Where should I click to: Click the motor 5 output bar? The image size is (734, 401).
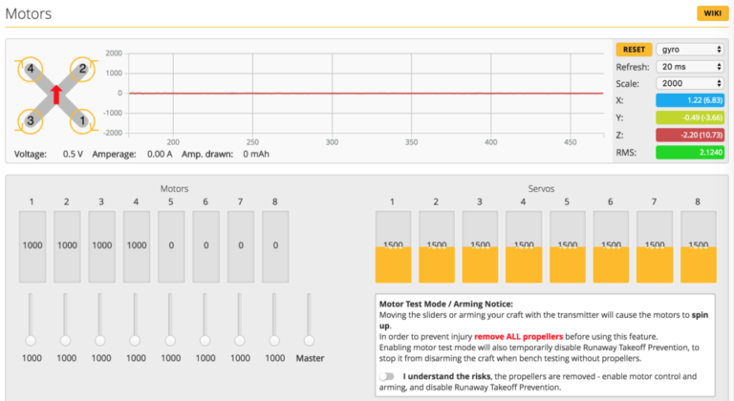click(x=171, y=245)
